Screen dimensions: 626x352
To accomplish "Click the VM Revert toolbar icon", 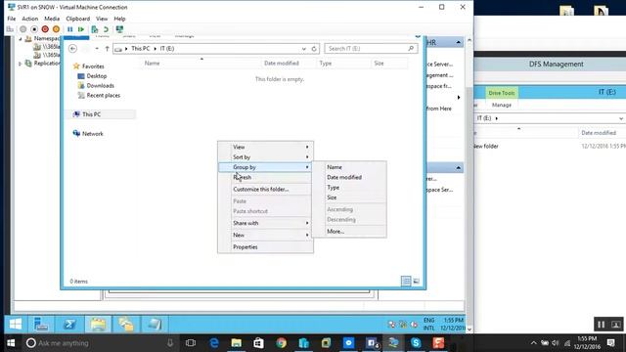I will 106,29.
